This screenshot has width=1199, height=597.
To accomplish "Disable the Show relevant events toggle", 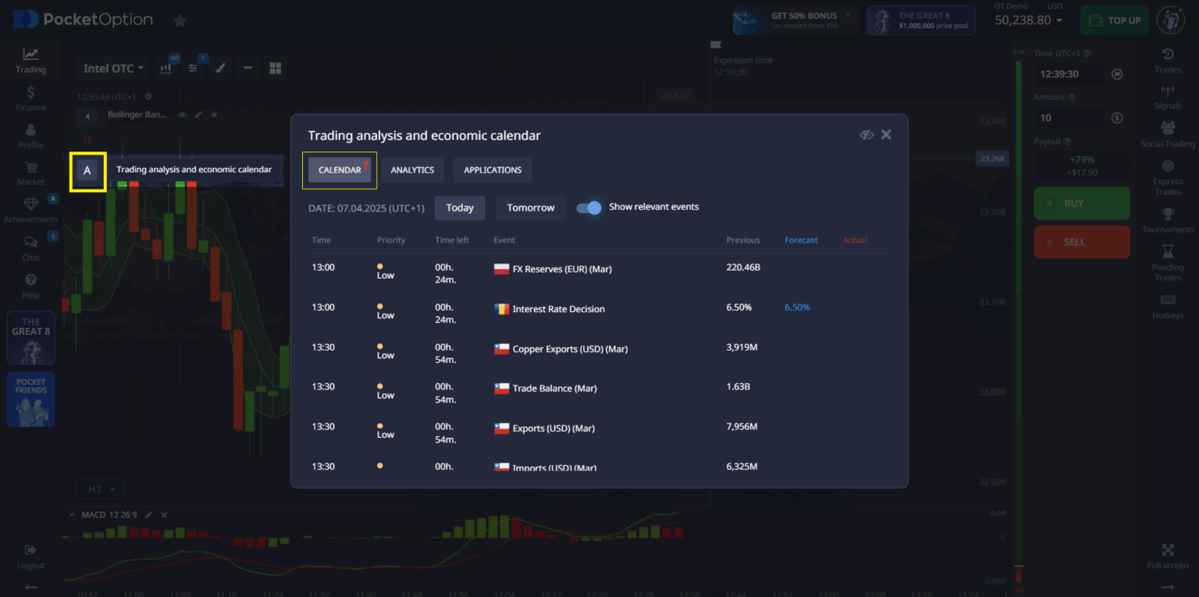I will (588, 208).
